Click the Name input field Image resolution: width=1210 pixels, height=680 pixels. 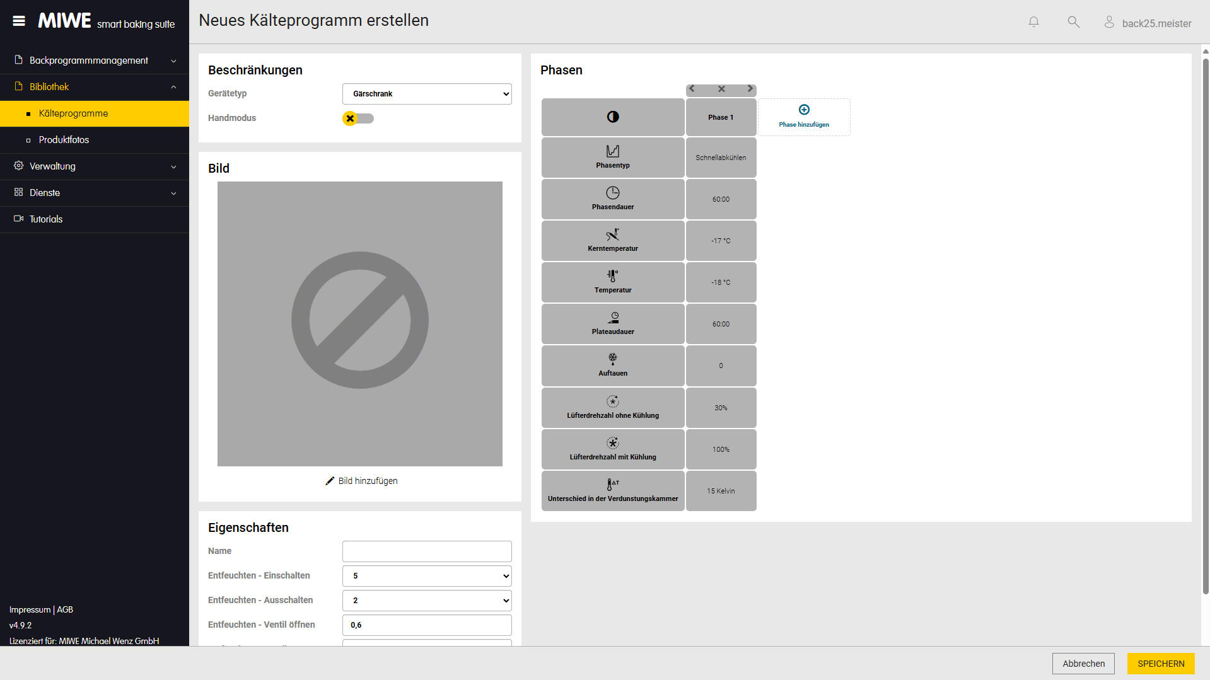tap(427, 551)
